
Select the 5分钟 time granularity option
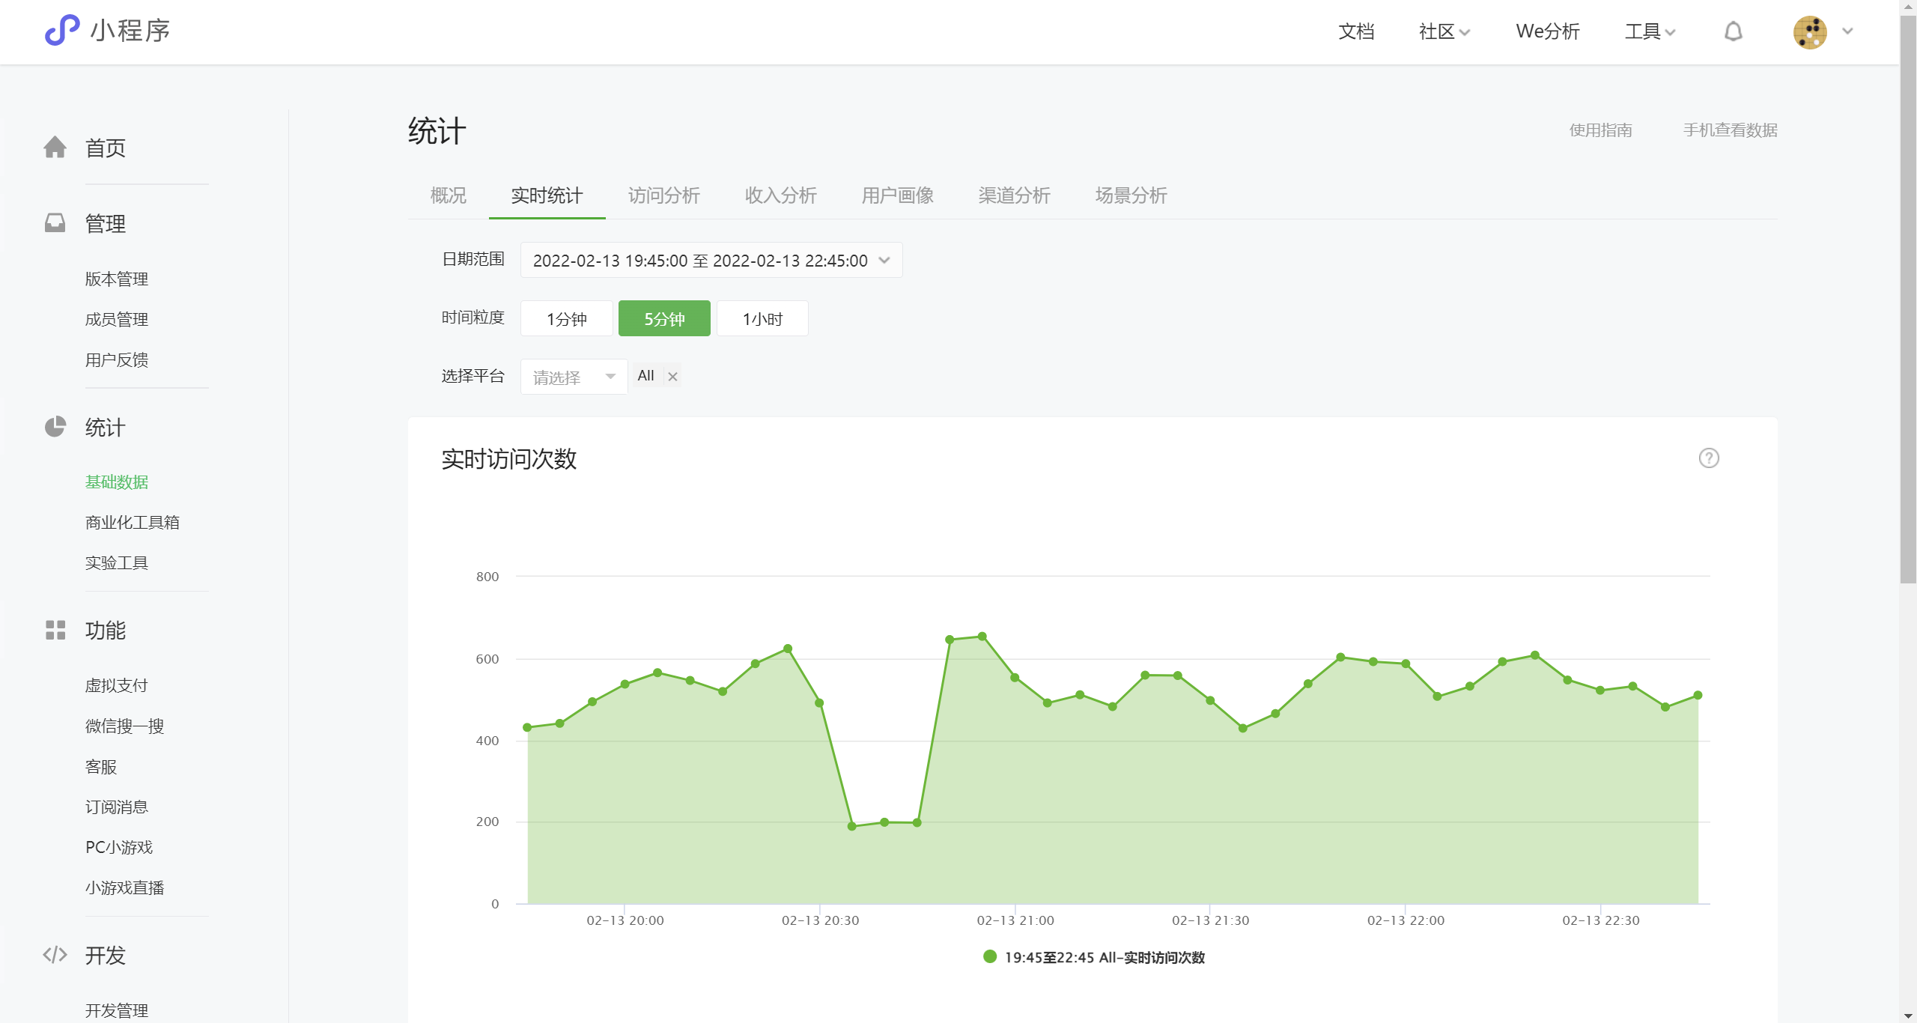(663, 319)
